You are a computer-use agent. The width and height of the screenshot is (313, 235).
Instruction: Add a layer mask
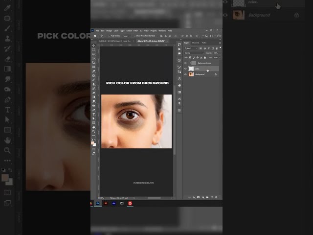point(199,197)
